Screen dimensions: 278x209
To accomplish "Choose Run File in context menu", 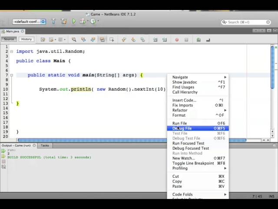I will point(198,123).
